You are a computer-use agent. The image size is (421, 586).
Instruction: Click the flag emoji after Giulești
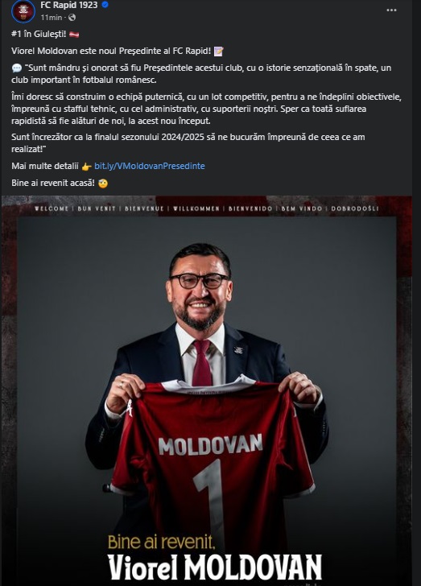(74, 35)
